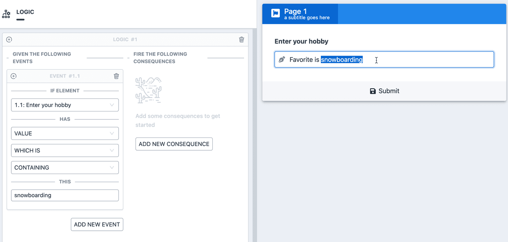Click the Logic hierarchy icon in header
The height and width of the screenshot is (242, 508).
click(x=6, y=14)
